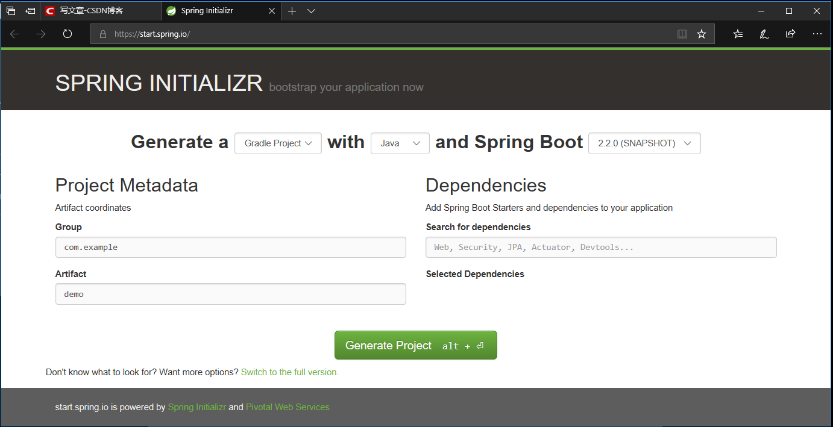Click the Artifact input field
Image resolution: width=833 pixels, height=427 pixels.
tap(230, 294)
